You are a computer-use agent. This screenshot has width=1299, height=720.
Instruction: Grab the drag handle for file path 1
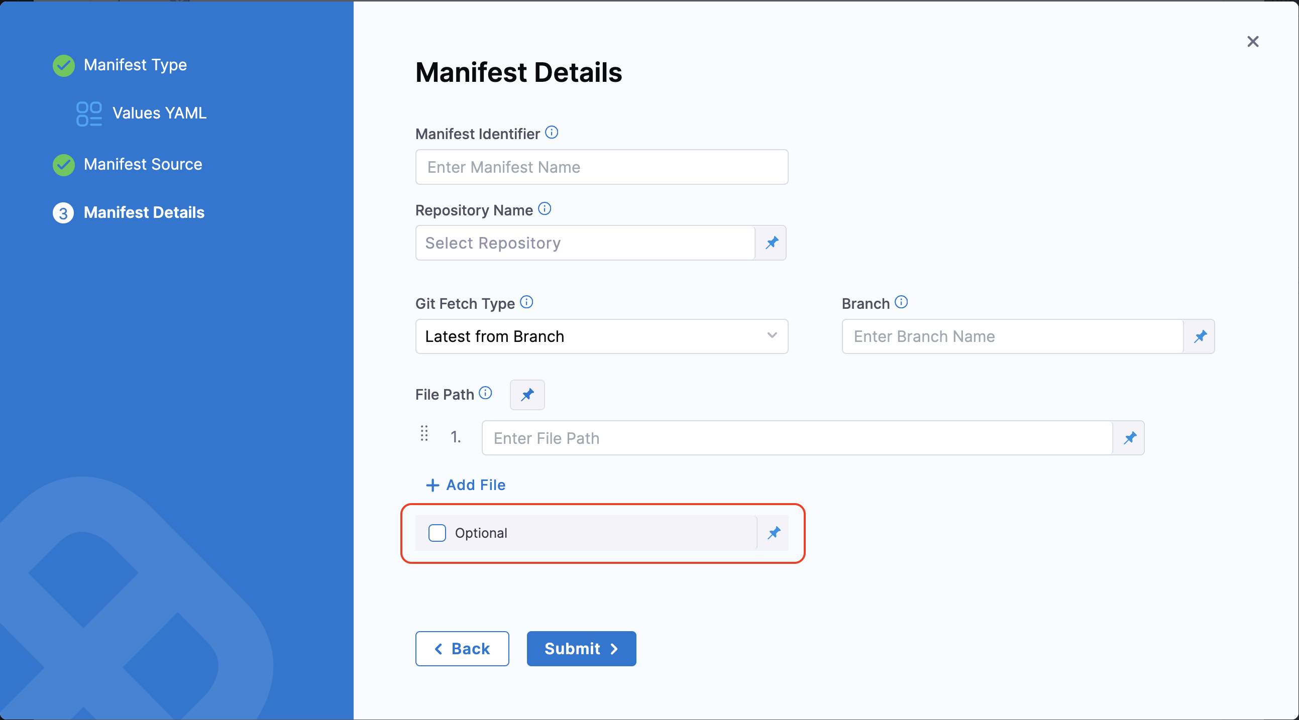424,434
